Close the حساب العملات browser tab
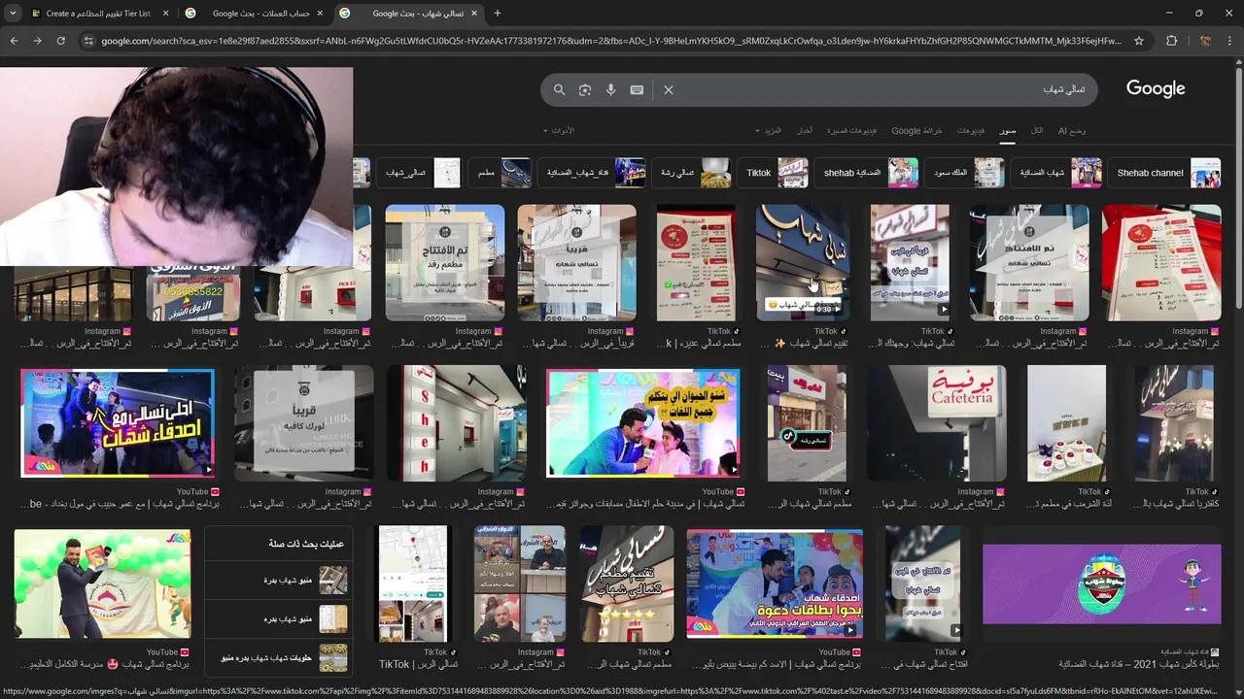 320,14
